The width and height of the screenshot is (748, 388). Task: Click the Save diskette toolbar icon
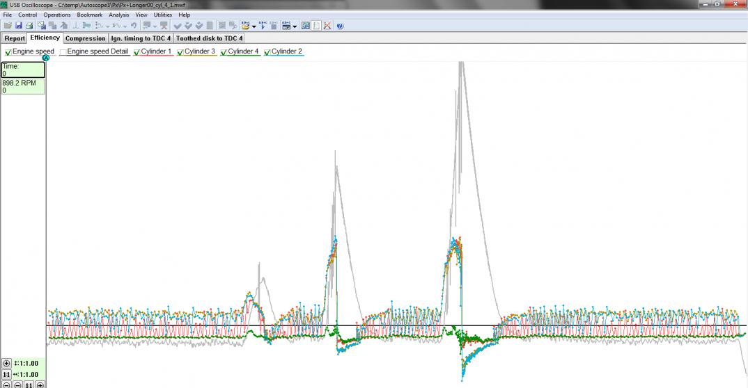19,26
